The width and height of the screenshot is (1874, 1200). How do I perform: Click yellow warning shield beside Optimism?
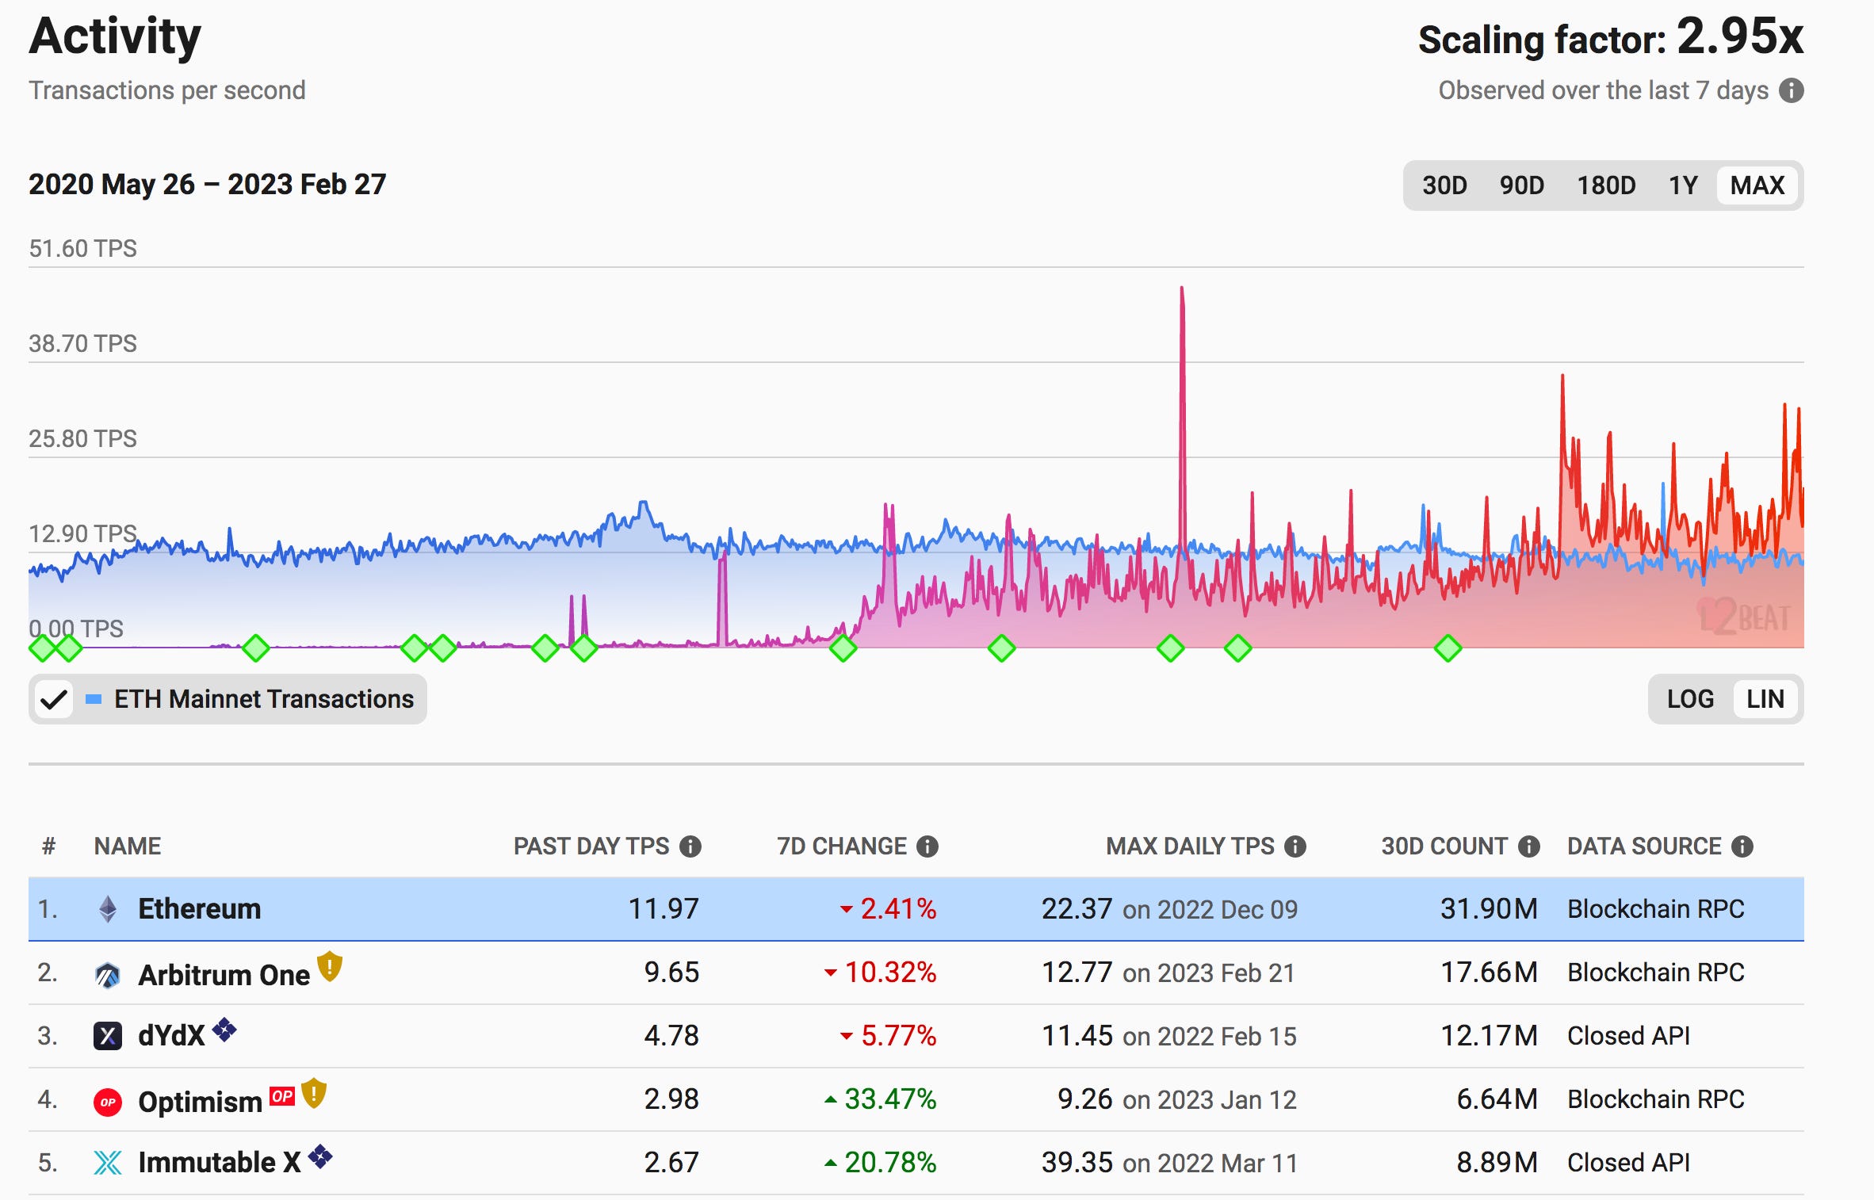314,1093
